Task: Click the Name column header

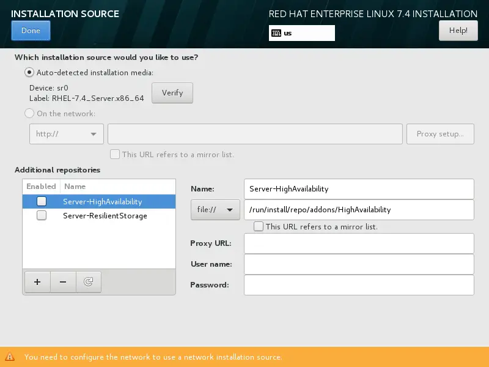Action: [x=118, y=187]
